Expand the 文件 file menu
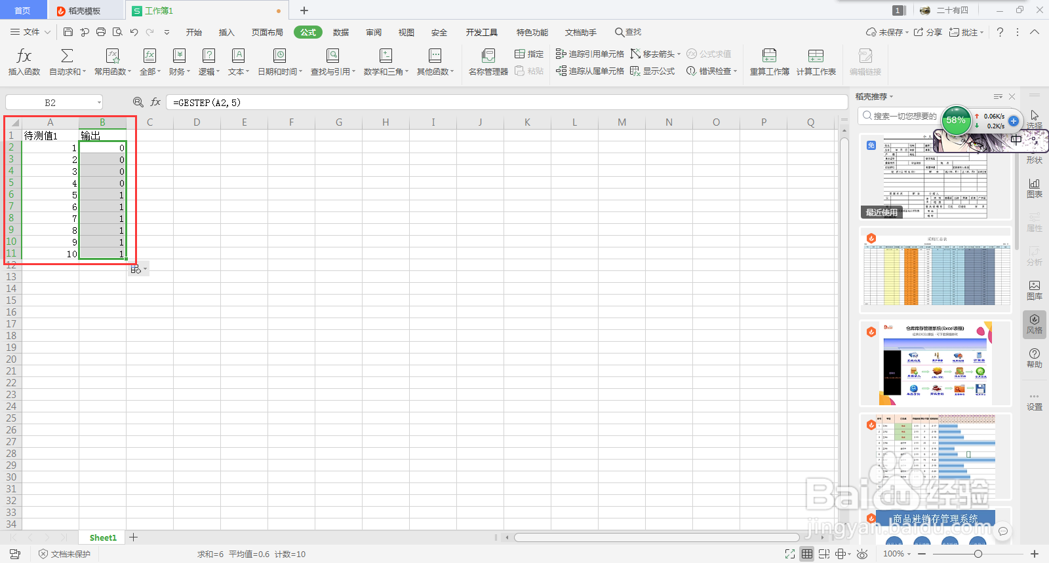 click(x=30, y=32)
